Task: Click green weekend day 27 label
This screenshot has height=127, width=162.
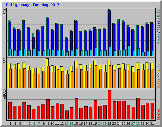Action: (x=133, y=124)
